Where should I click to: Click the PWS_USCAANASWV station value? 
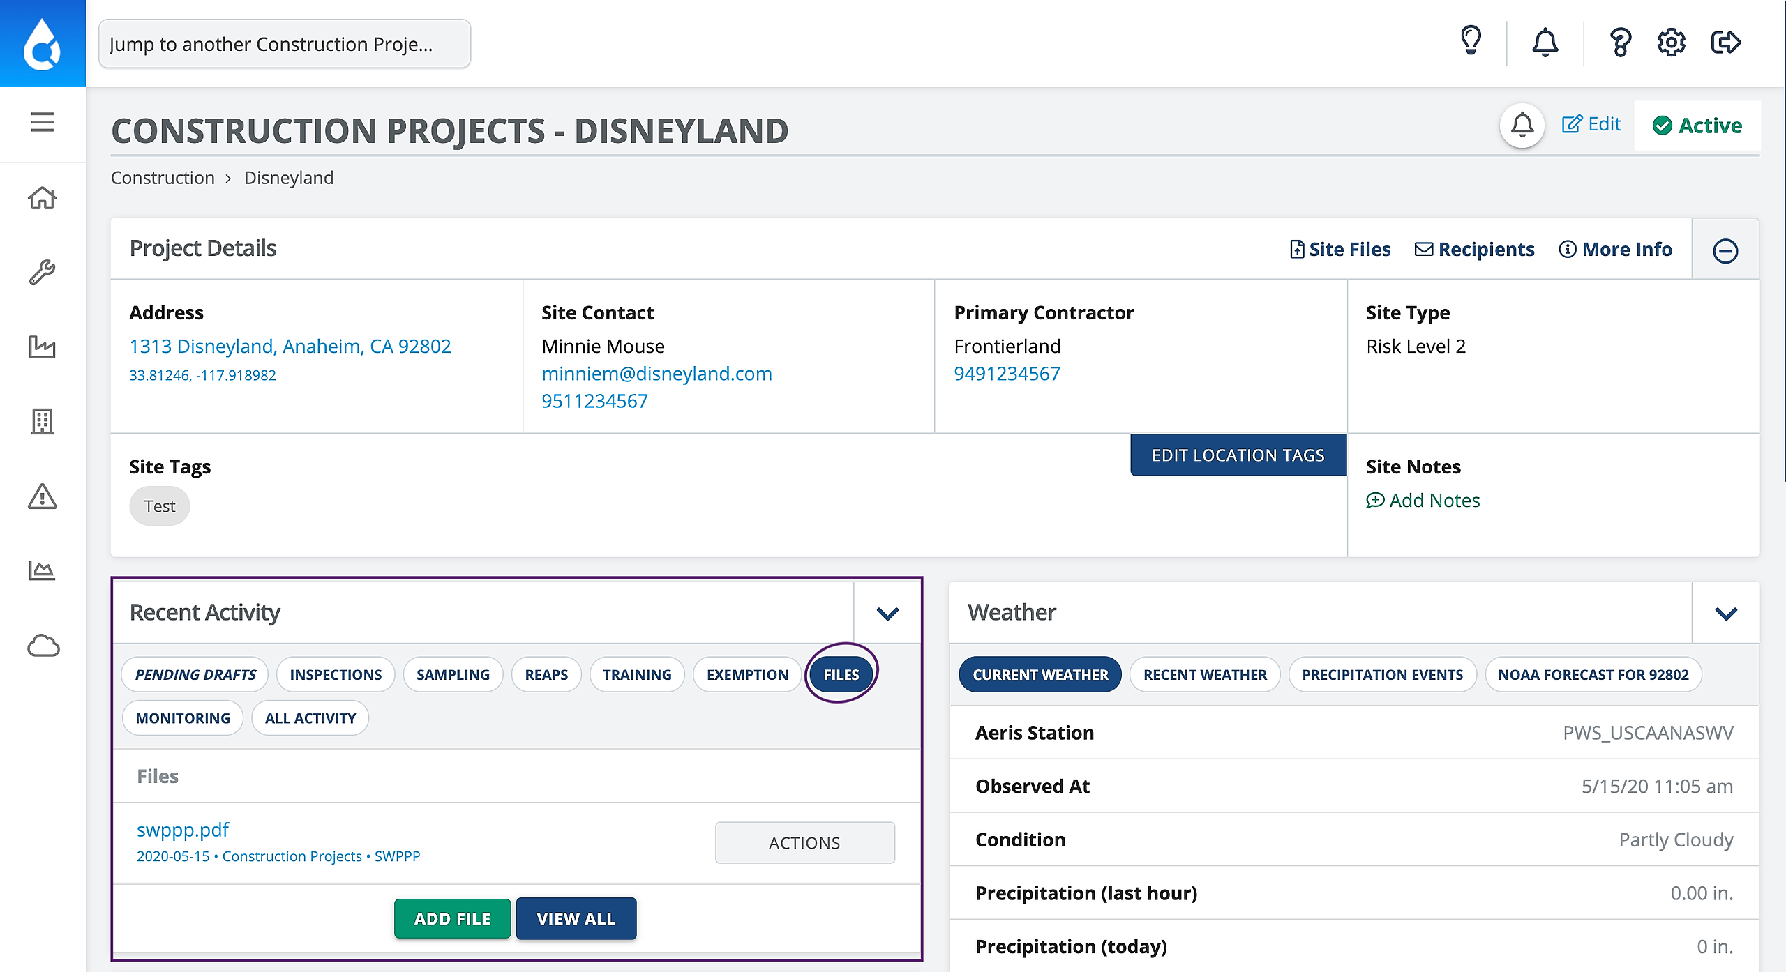(1648, 732)
